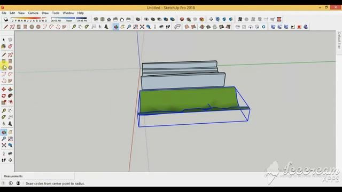Image resolution: width=342 pixels, height=192 pixels.
Task: Select the Move tool
Action: tap(4, 89)
